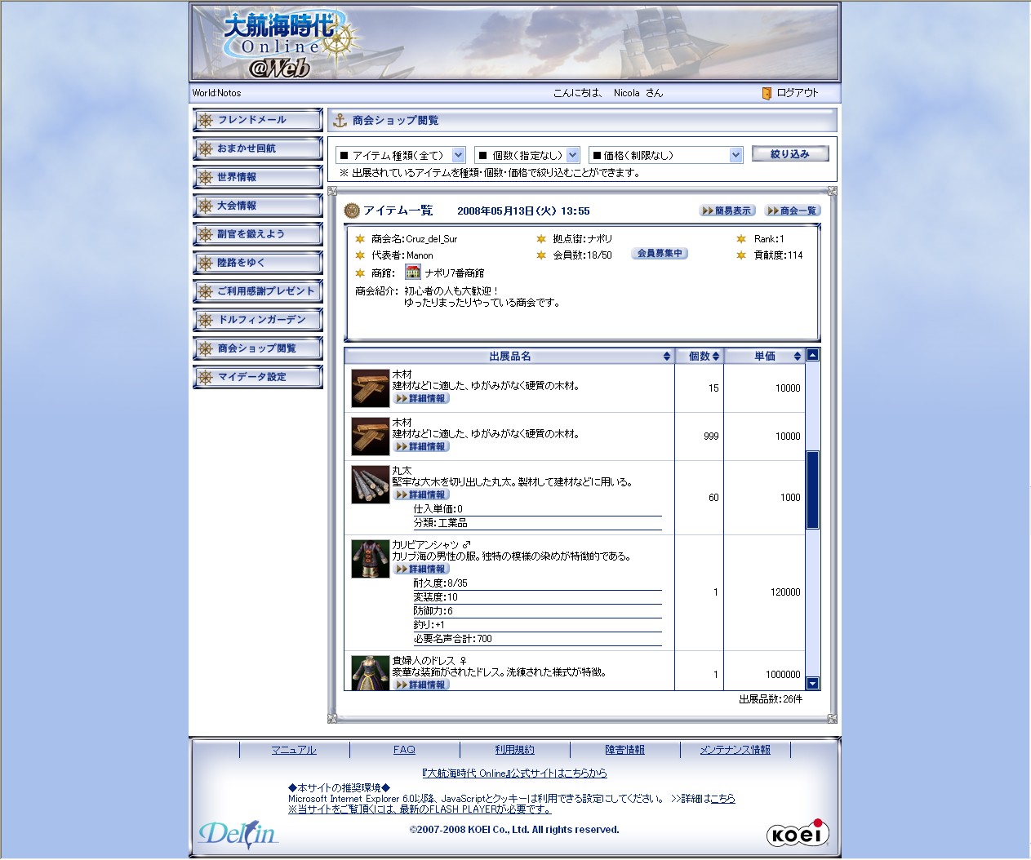This screenshot has height=860, width=1031.
Task: Click the 大航海時代 Online logo
Action: click(x=291, y=44)
